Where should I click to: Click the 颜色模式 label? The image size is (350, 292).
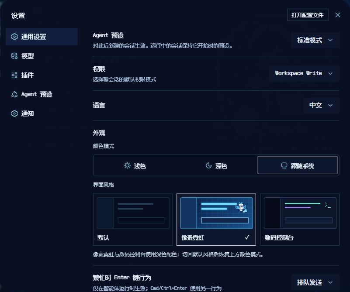pyautogui.click(x=104, y=146)
